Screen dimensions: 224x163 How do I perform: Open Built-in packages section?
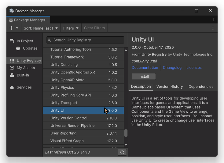[23, 75]
